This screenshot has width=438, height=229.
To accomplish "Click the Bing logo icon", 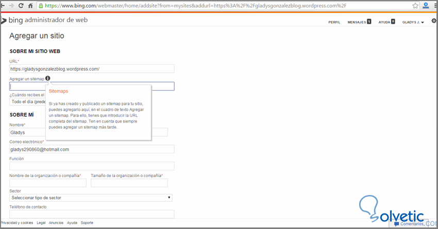I will pyautogui.click(x=4, y=21).
